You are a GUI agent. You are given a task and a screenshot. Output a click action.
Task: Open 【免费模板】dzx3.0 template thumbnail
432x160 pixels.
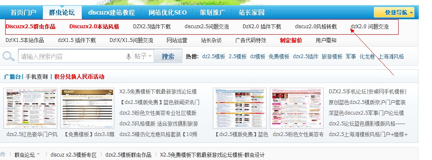click(x=87, y=108)
